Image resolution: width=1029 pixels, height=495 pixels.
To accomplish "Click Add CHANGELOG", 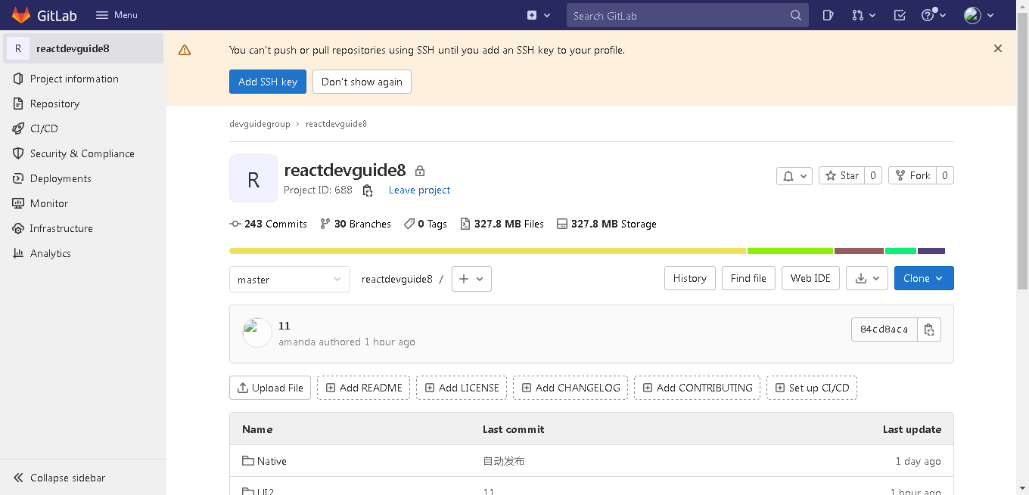I will [570, 388].
